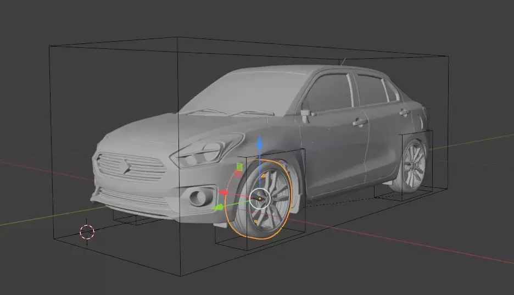Viewport: 514px width, 295px height.
Task: Click the green plane handle square
Action: pos(239,166)
